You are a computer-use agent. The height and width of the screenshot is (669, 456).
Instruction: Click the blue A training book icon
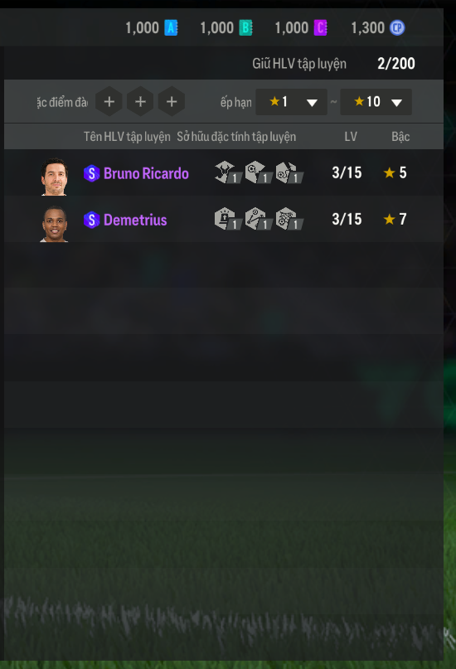171,28
